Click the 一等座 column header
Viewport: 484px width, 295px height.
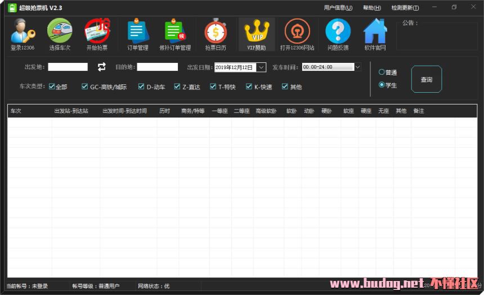click(x=220, y=111)
